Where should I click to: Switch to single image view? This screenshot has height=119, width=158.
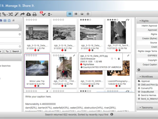pyautogui.click(x=82, y=14)
